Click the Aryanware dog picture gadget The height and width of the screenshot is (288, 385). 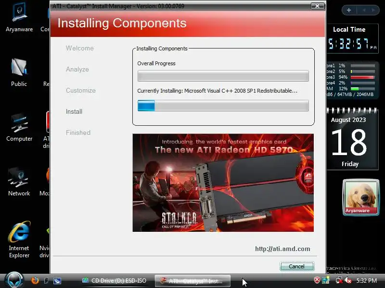coord(360,197)
